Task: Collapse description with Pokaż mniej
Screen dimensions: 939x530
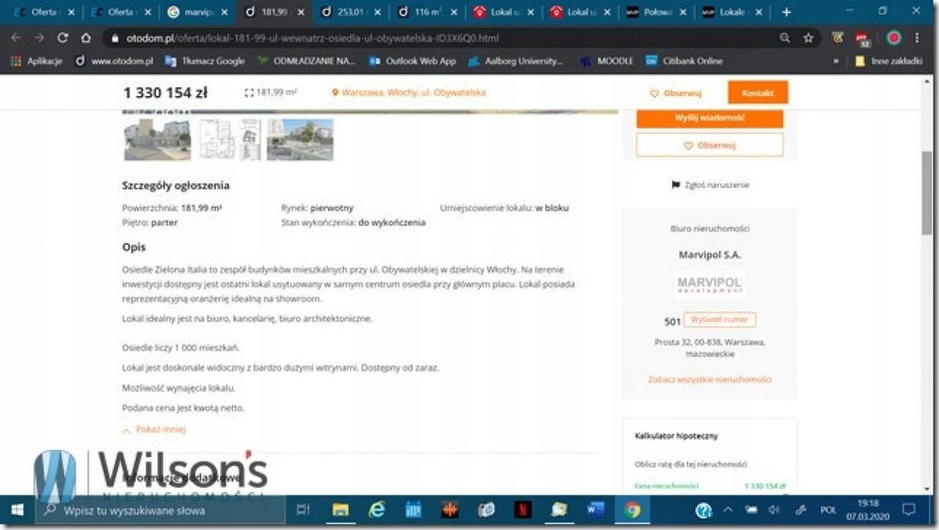Action: click(154, 429)
